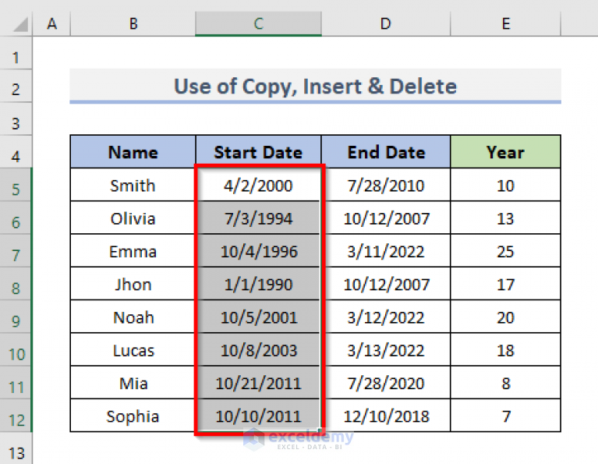598x464 pixels.
Task: Click Lucas's Year value '18'
Action: [505, 350]
